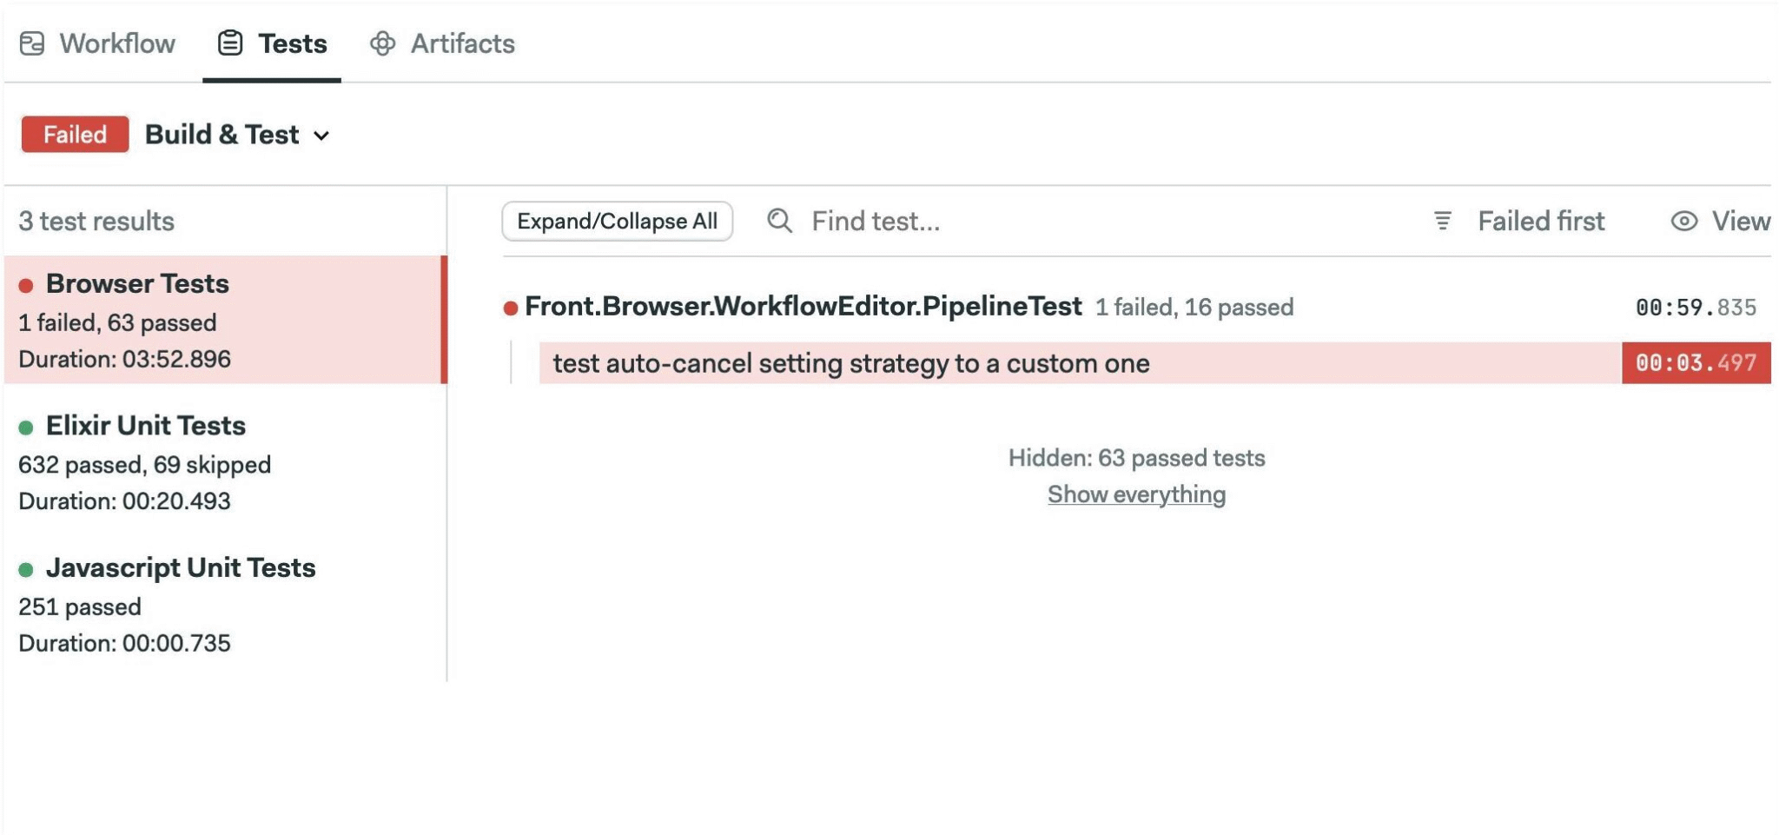
Task: Click 'Hidden: 63 passed tests' text
Action: click(x=1136, y=458)
